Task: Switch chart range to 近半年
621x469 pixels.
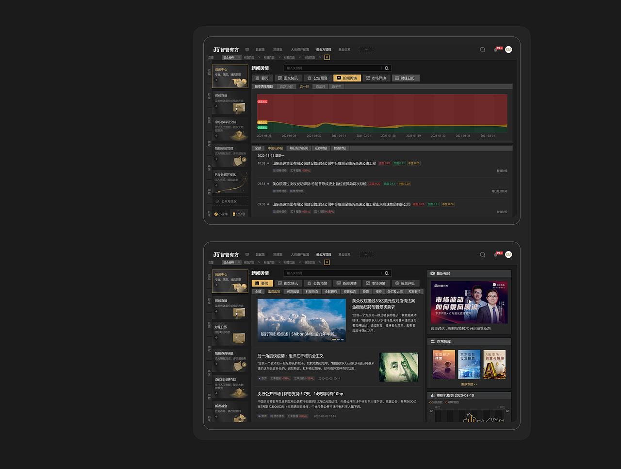Action: tap(337, 86)
